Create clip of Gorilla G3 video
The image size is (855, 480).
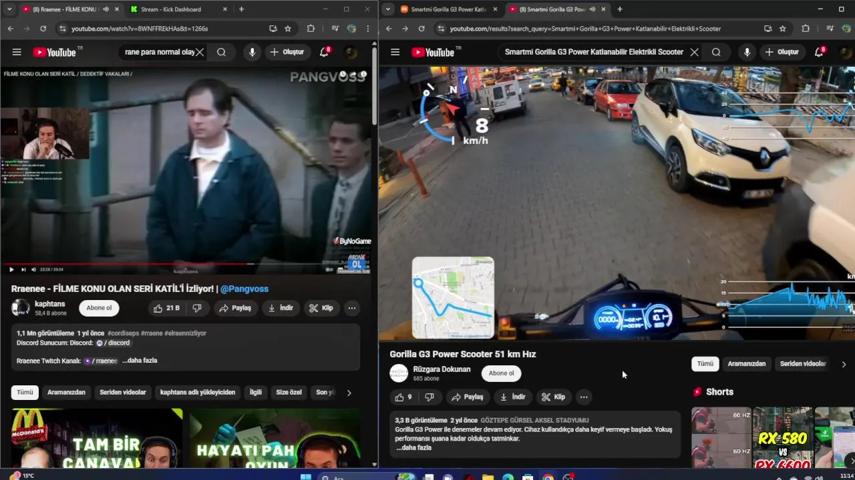click(x=553, y=397)
